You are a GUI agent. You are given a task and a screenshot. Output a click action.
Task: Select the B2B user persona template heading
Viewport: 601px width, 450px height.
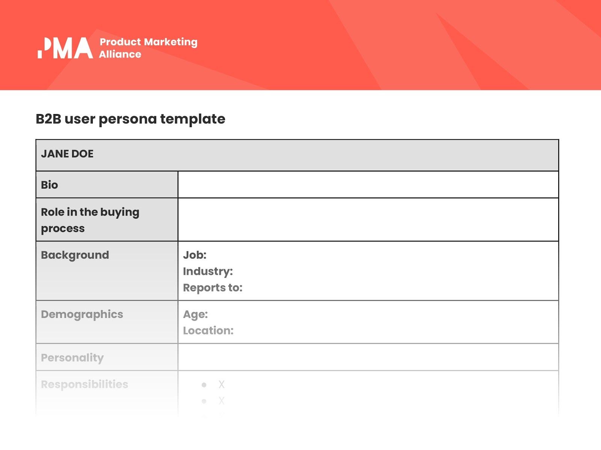click(x=130, y=119)
